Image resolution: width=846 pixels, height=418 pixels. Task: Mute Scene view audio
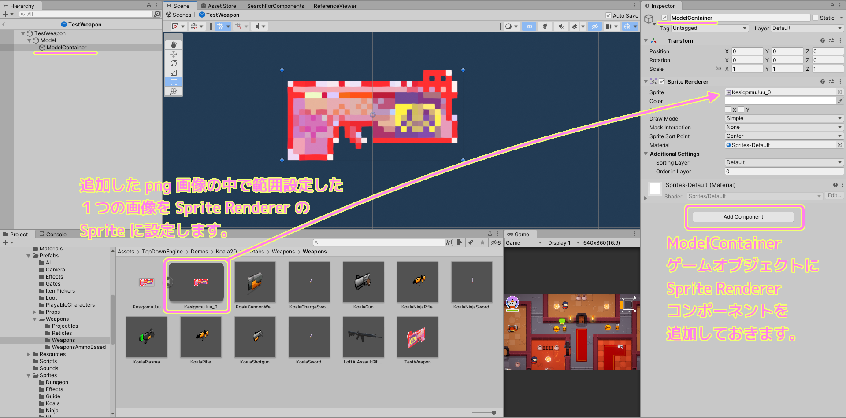[x=560, y=26]
